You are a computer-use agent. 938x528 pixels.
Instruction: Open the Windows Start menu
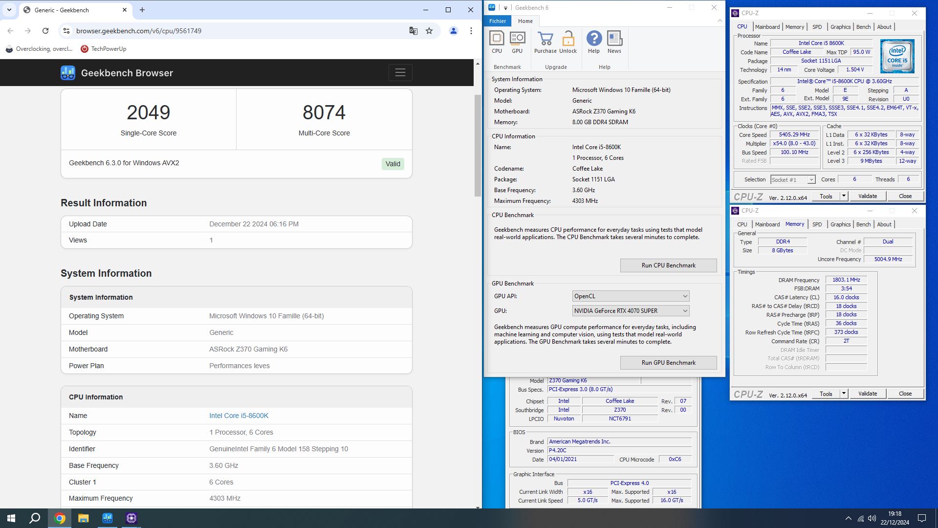pyautogui.click(x=11, y=518)
